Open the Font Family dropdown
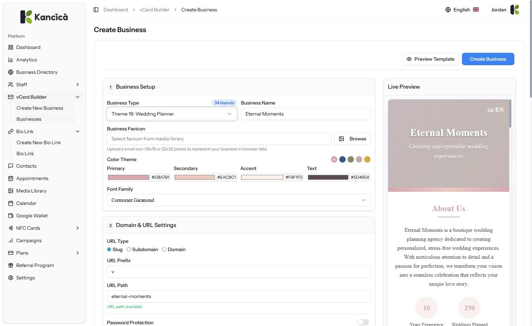 coord(239,200)
